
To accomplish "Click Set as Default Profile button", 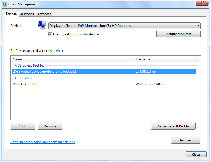I will click(x=173, y=126).
